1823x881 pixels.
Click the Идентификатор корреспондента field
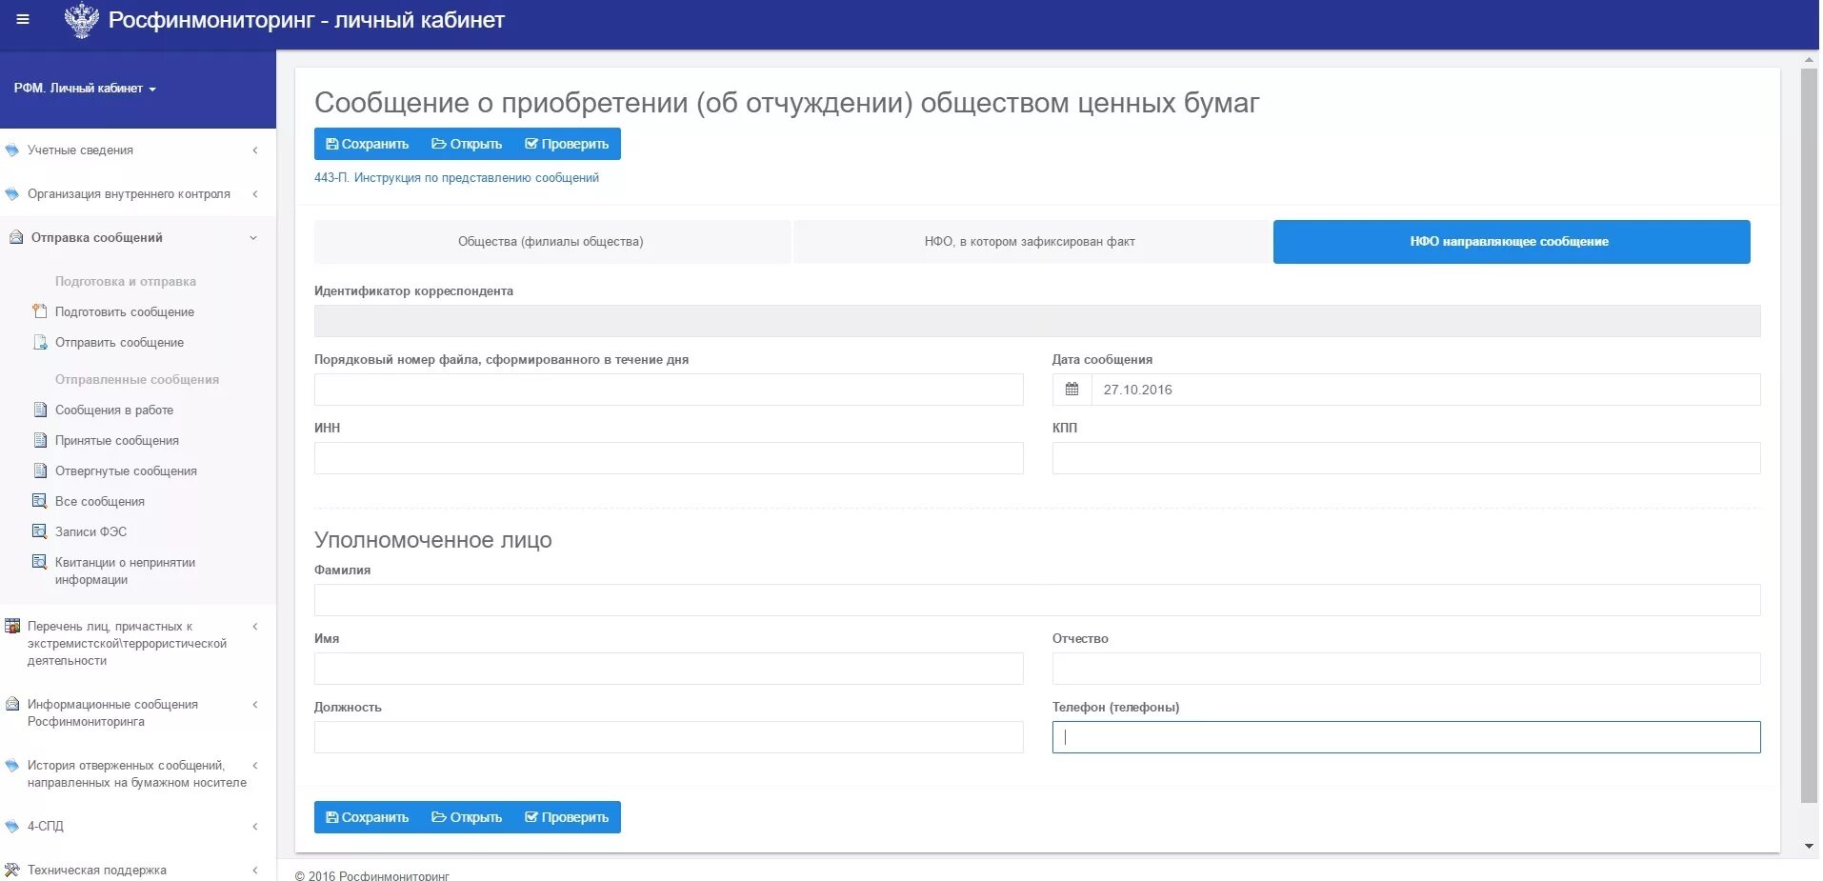click(1037, 321)
